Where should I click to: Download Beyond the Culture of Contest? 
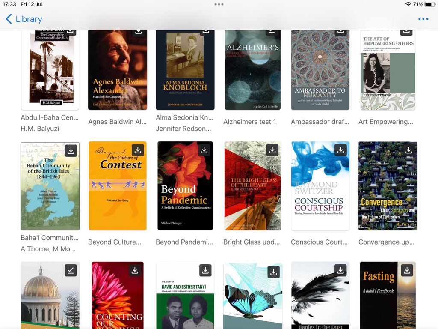click(138, 150)
